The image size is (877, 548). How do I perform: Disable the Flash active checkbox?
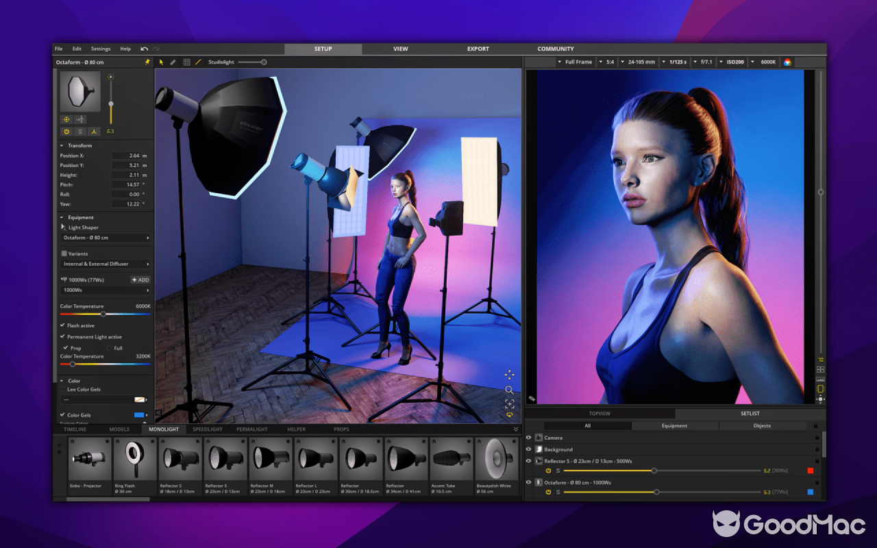click(x=62, y=325)
